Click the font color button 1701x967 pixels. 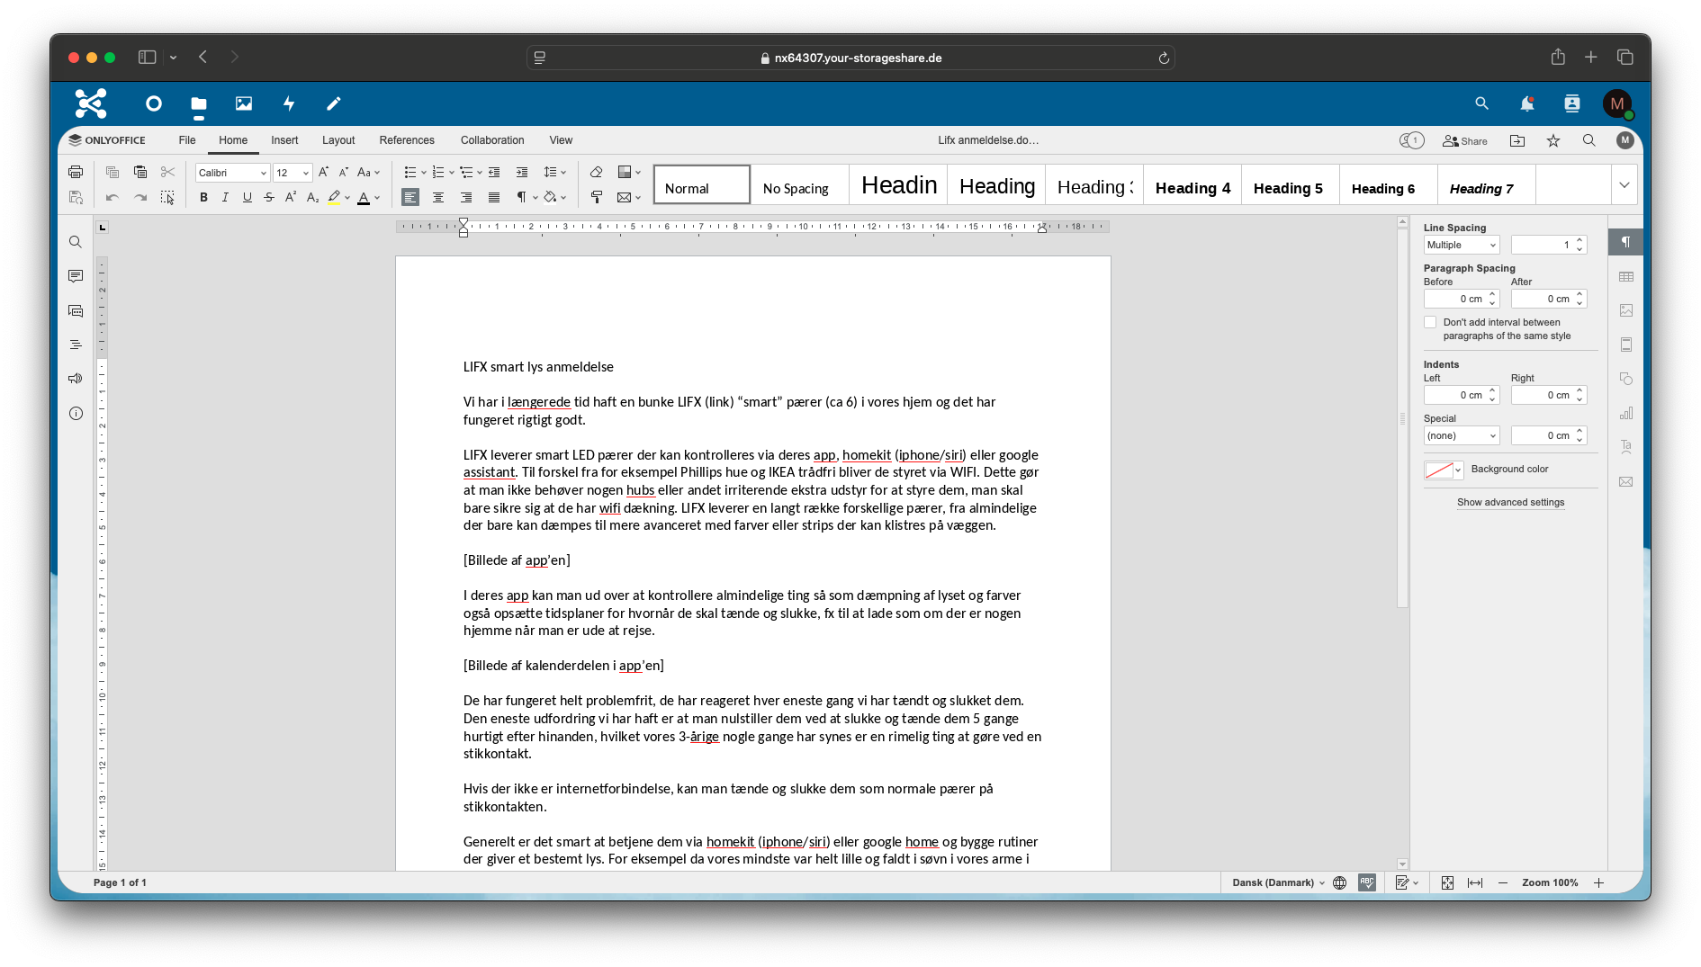point(364,197)
